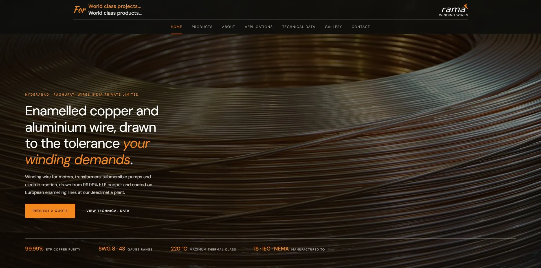
Task: Open the Contact page
Action: [x=360, y=27]
